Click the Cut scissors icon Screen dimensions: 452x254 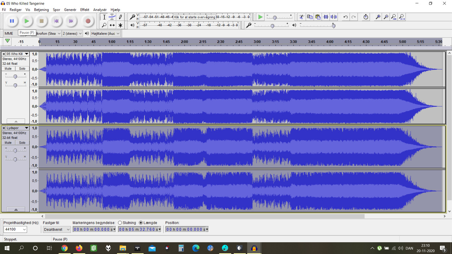click(302, 17)
